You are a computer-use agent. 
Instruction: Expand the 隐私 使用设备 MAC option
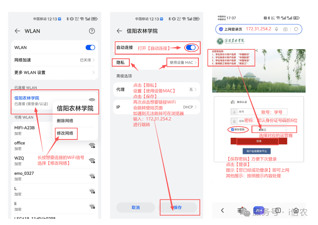[183, 62]
